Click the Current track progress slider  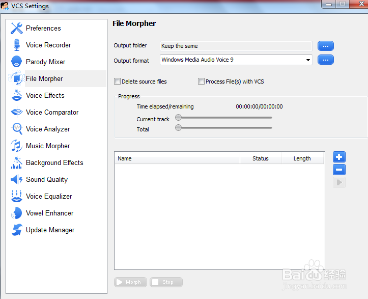[224, 118]
